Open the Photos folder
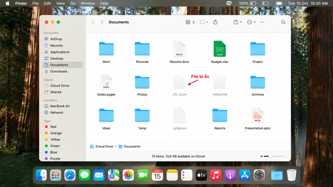Screen dimensions: 333x187 (142, 82)
